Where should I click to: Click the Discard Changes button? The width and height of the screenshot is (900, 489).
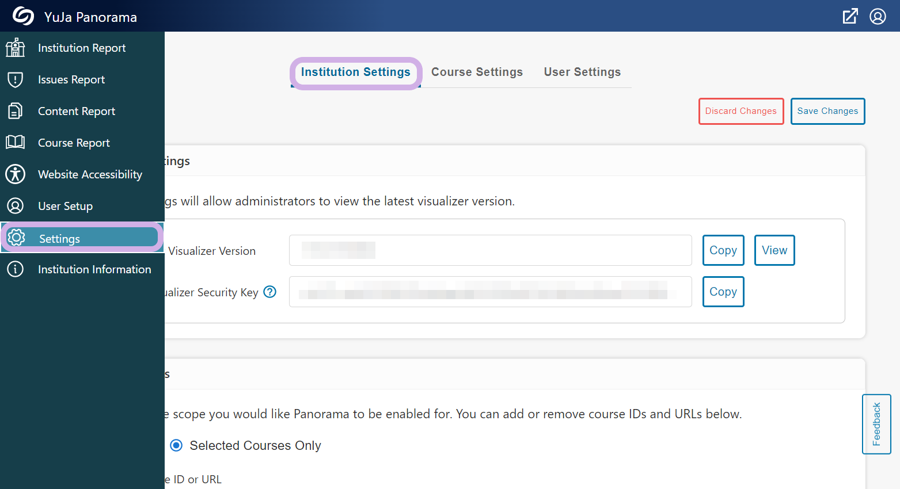point(741,111)
